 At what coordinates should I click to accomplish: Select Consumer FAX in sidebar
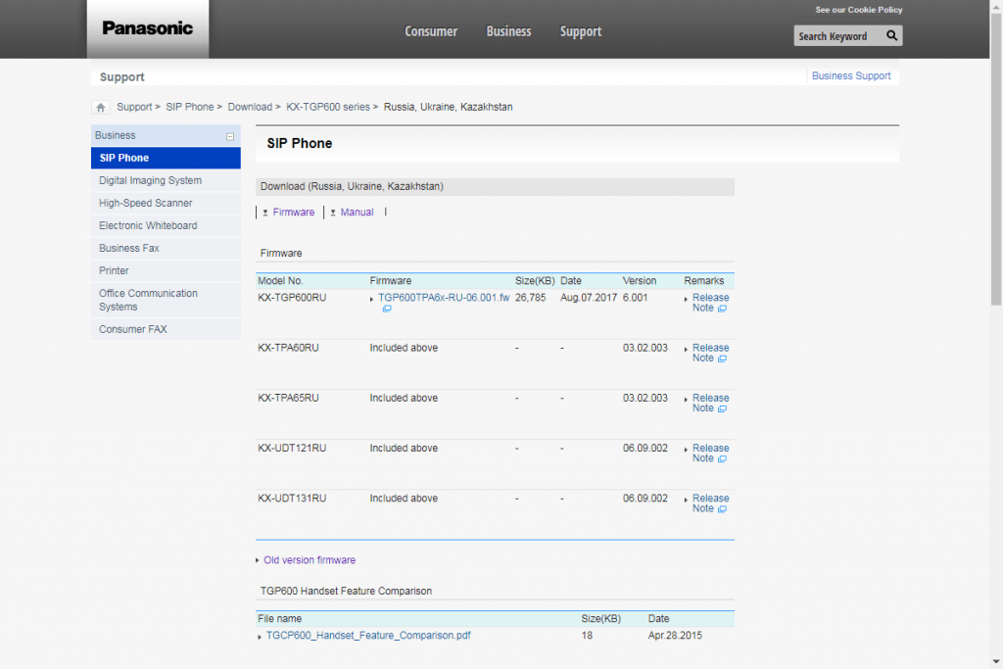(166, 329)
